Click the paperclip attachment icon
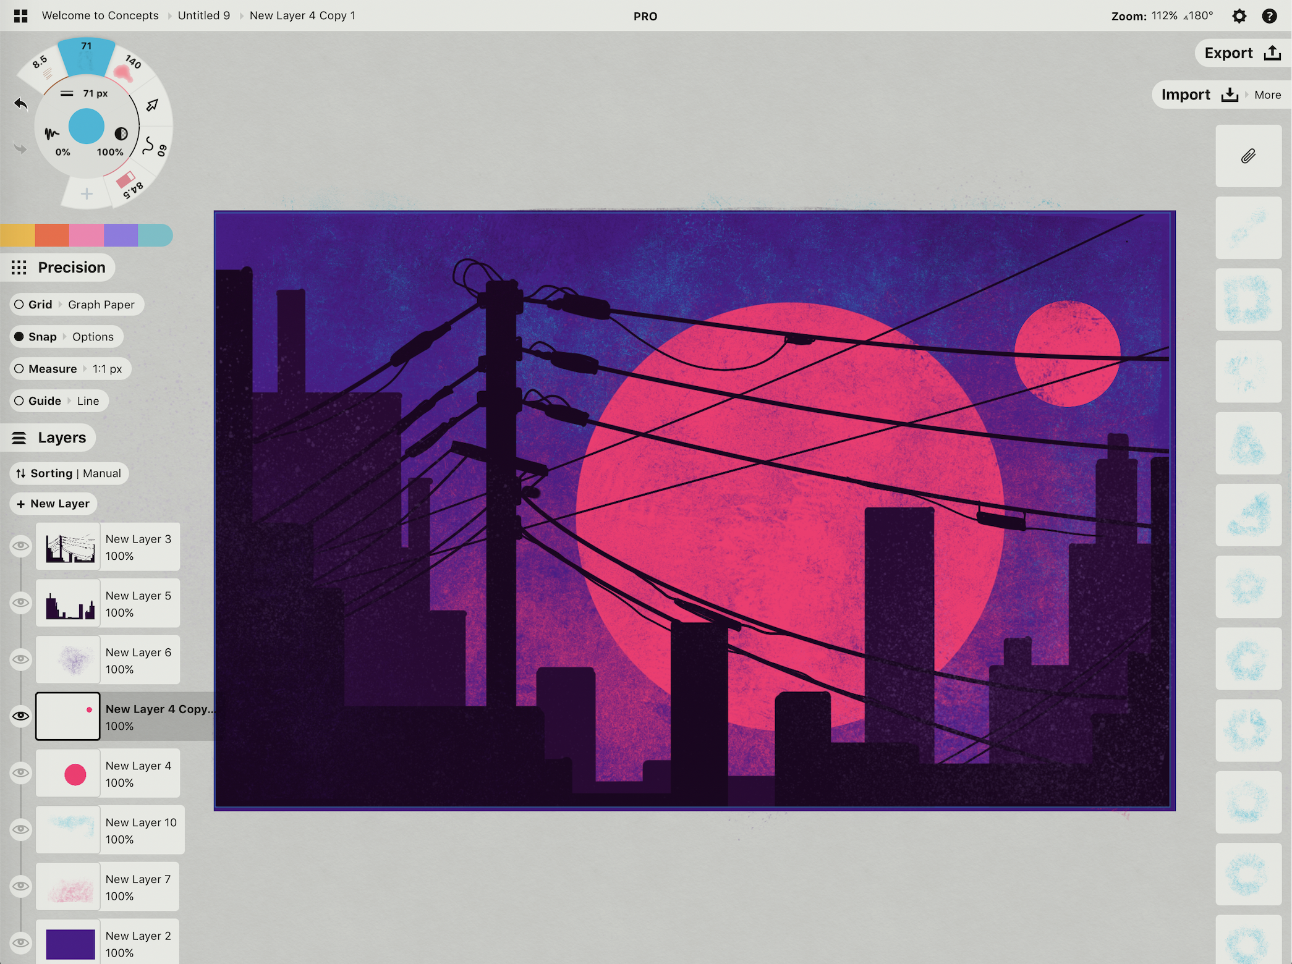The image size is (1292, 964). (x=1248, y=156)
